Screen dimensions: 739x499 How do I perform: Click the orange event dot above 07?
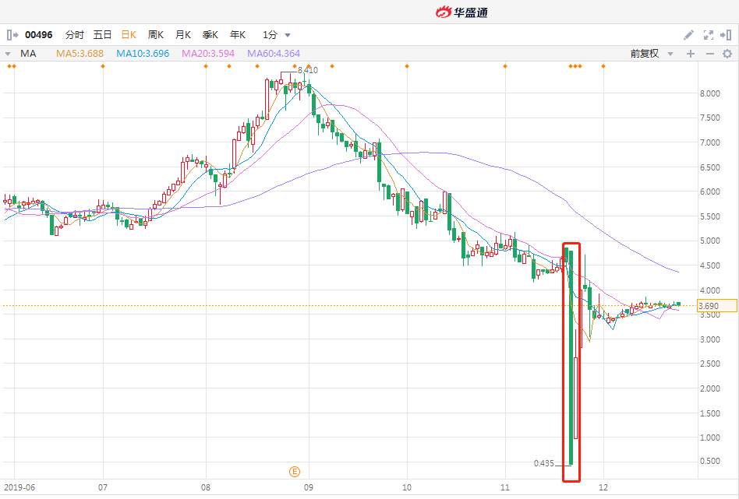click(x=103, y=66)
